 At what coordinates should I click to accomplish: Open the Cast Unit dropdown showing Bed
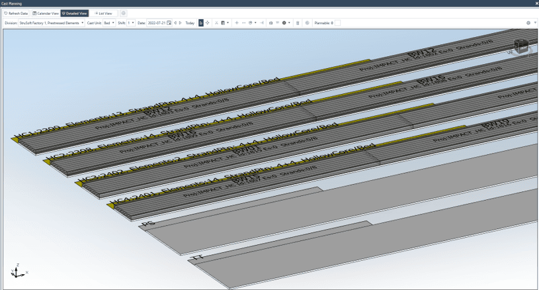tap(109, 23)
